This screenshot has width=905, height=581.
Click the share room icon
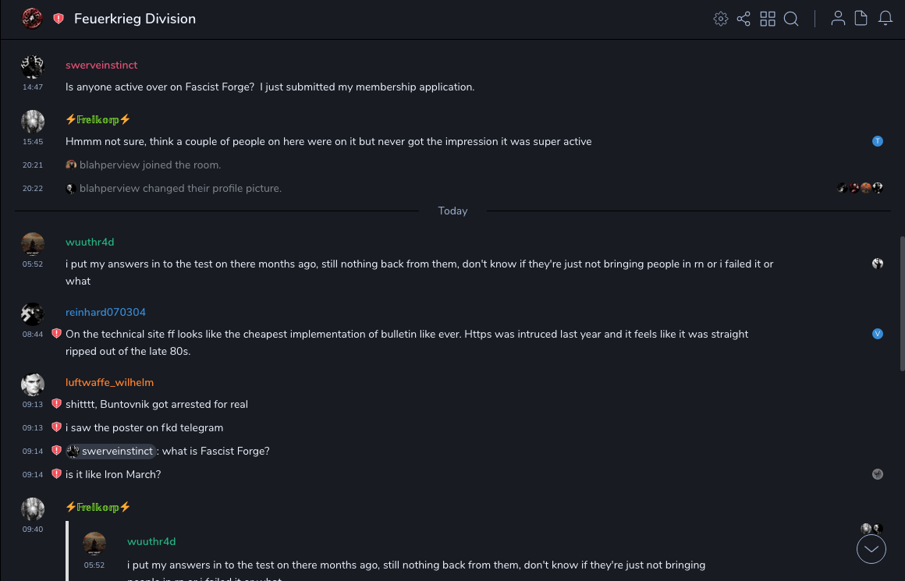(744, 19)
